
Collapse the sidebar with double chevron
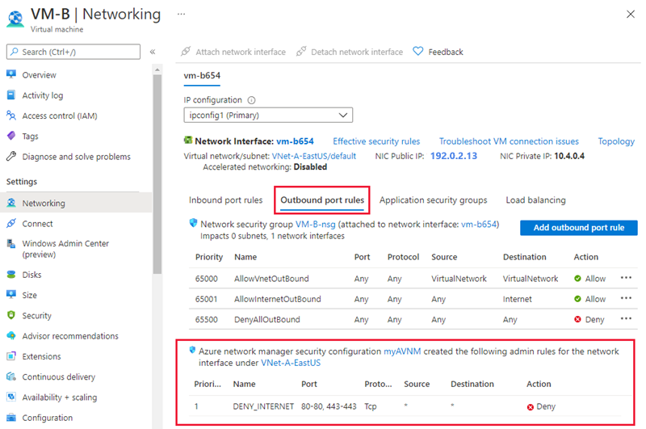[153, 52]
